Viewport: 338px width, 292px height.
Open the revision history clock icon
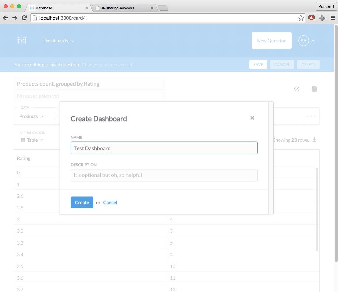coord(297,89)
